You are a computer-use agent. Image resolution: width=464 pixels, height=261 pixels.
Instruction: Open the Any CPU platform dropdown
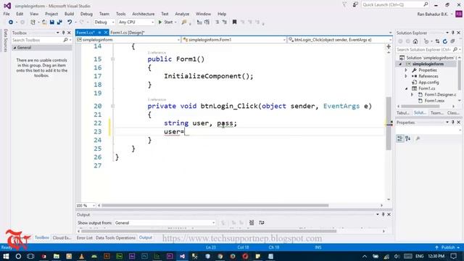click(136, 22)
